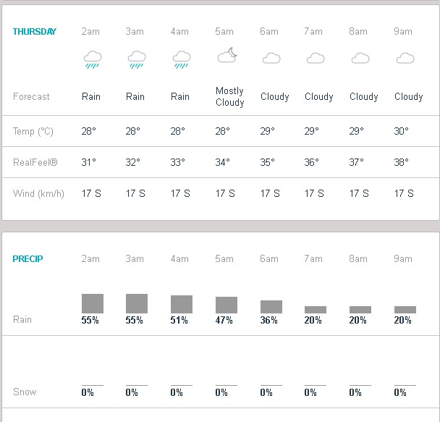440x422 pixels.
Task: Click the 6am cloudy icon
Action: [271, 58]
